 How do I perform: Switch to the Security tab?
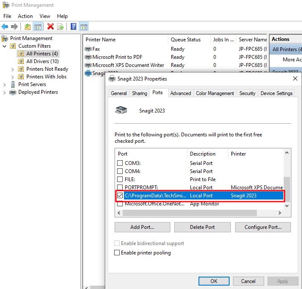coord(247,93)
